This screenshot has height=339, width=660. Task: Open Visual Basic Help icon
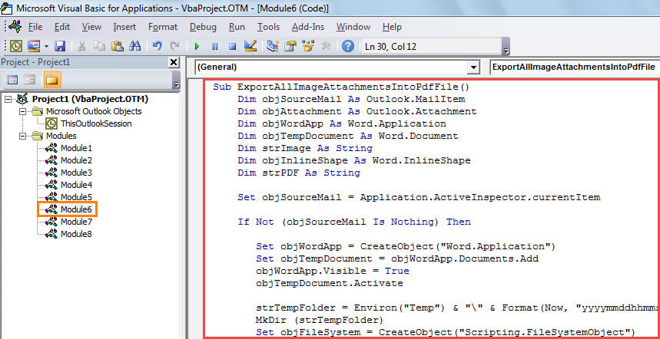[x=348, y=47]
